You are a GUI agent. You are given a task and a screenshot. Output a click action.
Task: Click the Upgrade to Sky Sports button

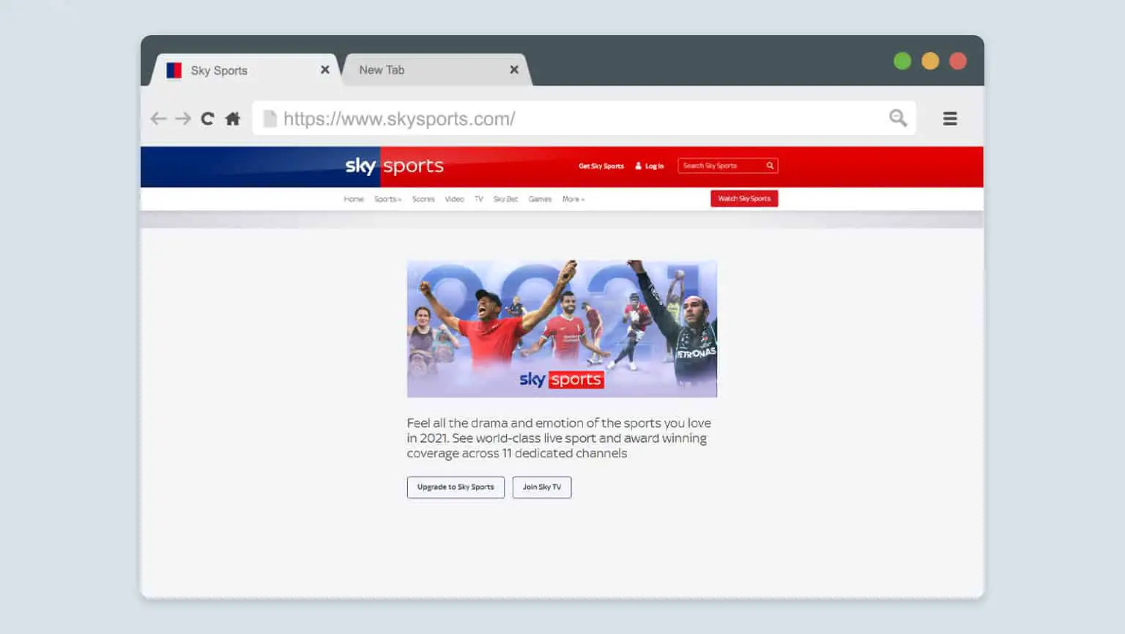(455, 487)
